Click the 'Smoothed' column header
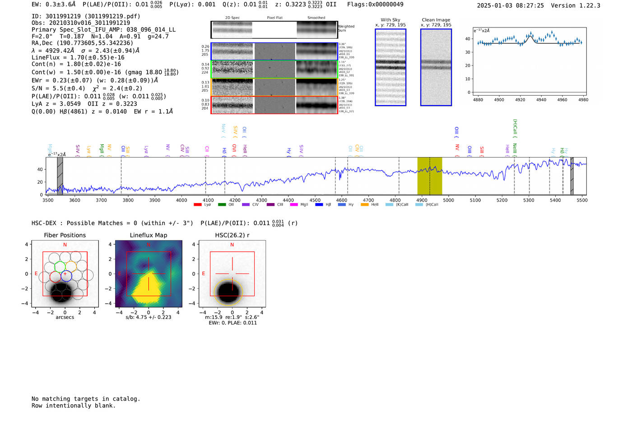The image size is (632, 430). pyautogui.click(x=316, y=18)
